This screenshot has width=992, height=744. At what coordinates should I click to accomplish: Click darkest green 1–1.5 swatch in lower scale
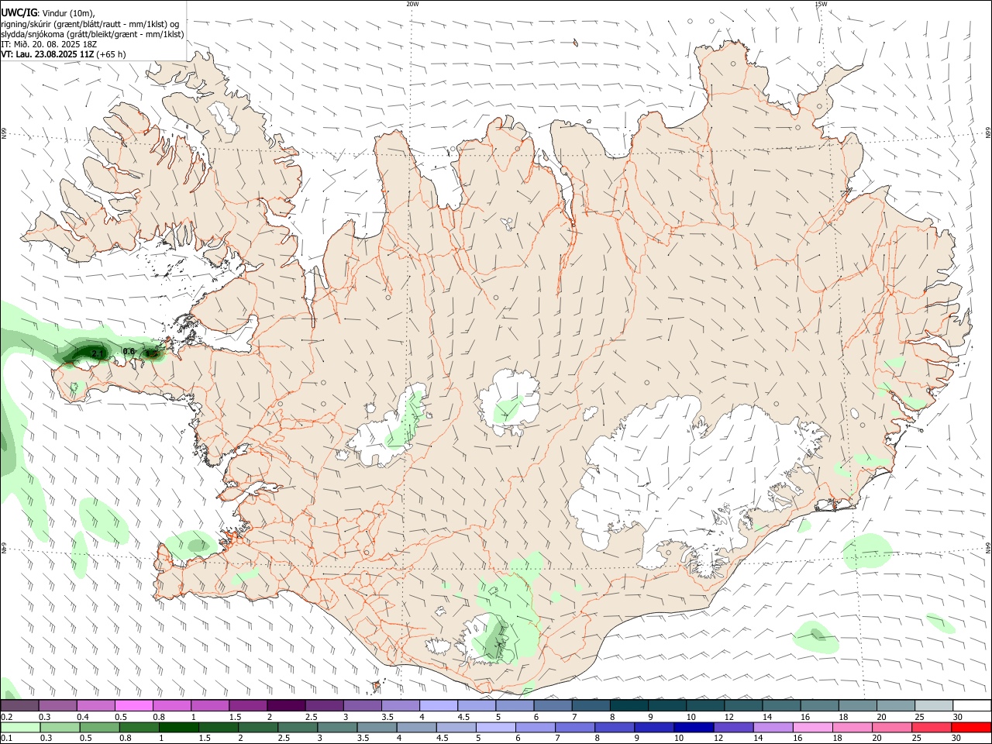pyautogui.click(x=178, y=727)
